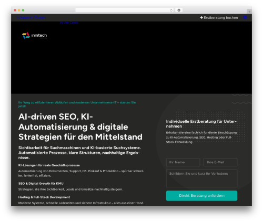Click Erstberatung buchen in top bar
The width and height of the screenshot is (263, 222).
click(x=219, y=18)
